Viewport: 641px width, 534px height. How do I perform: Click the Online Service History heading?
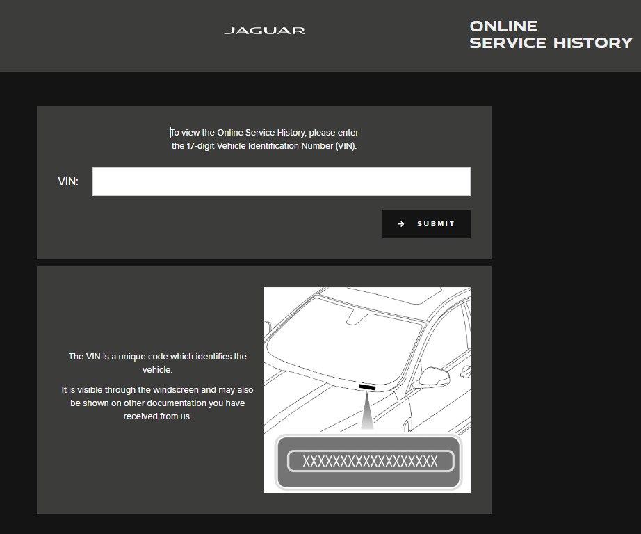tap(550, 35)
